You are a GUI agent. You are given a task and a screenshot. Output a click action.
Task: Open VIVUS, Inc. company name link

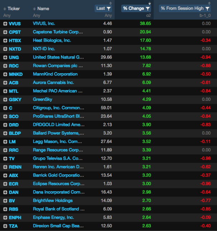[44, 24]
